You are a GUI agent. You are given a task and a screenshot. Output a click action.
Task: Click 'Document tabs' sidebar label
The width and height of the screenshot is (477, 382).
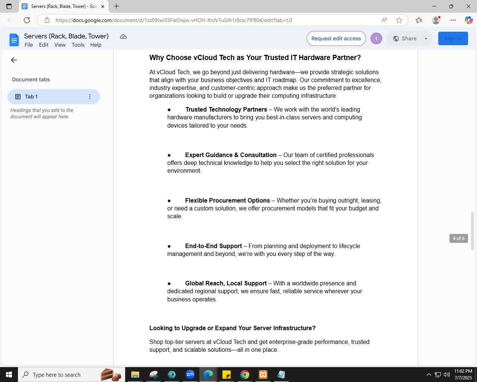pyautogui.click(x=31, y=79)
